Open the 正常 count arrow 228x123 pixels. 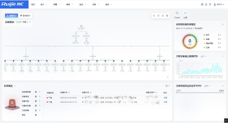tap(220, 47)
